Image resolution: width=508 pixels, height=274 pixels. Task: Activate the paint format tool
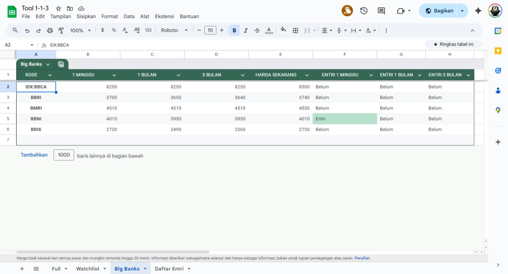coord(61,30)
